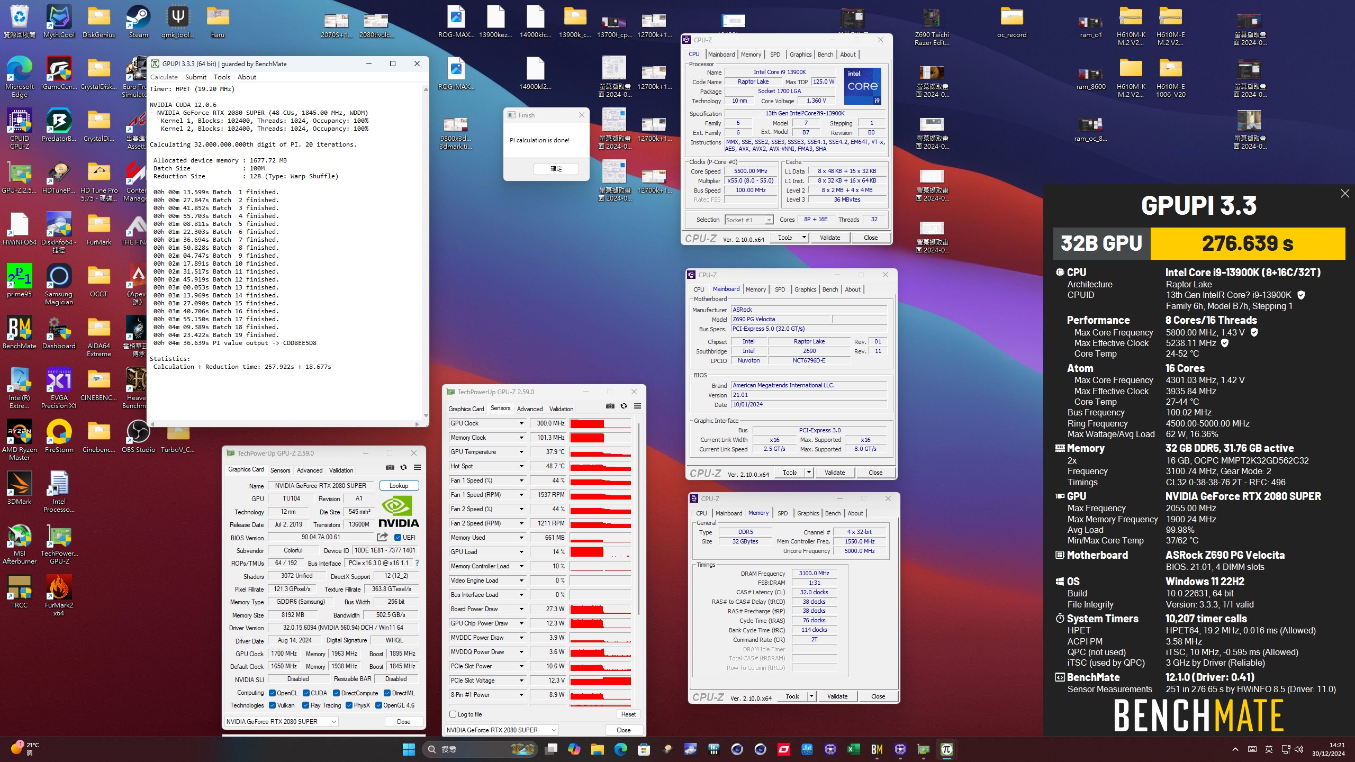Screen dimensions: 1355x762
Task: Open Steam desktop shortcut
Action: [x=138, y=22]
